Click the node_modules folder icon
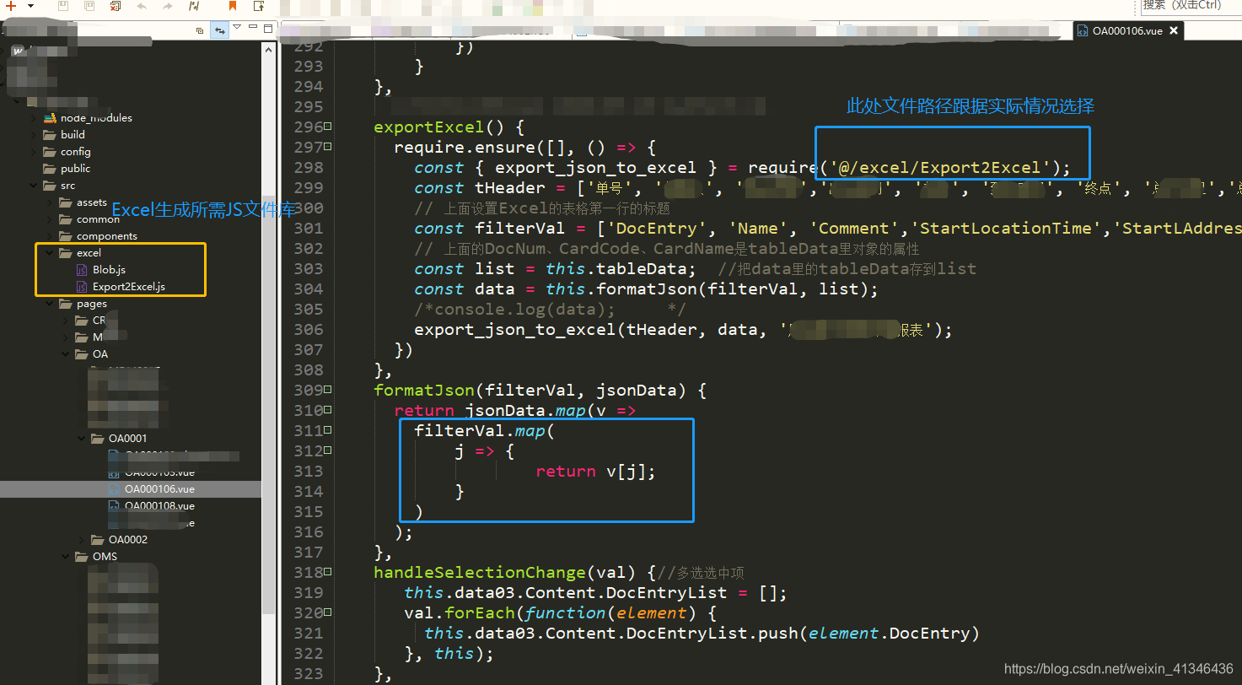Image resolution: width=1242 pixels, height=685 pixels. [50, 118]
